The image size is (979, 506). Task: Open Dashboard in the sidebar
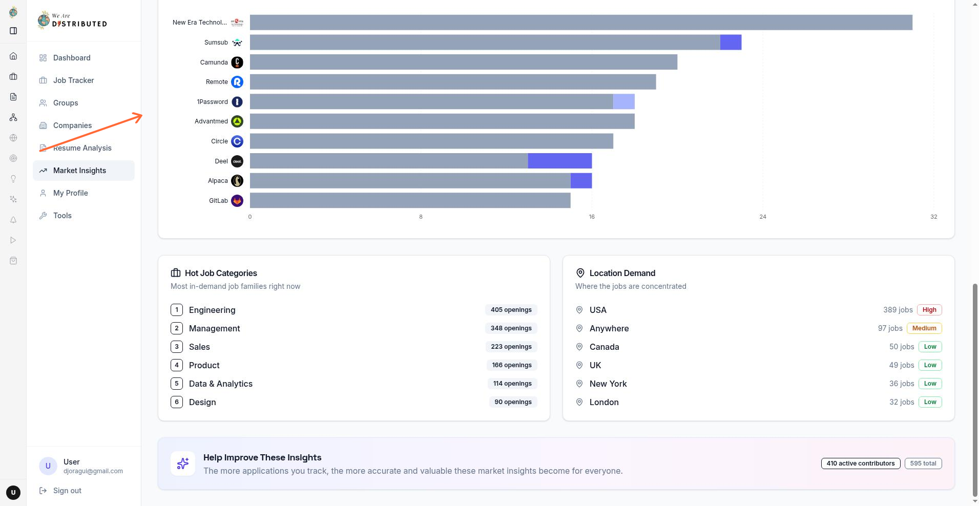pyautogui.click(x=84, y=58)
